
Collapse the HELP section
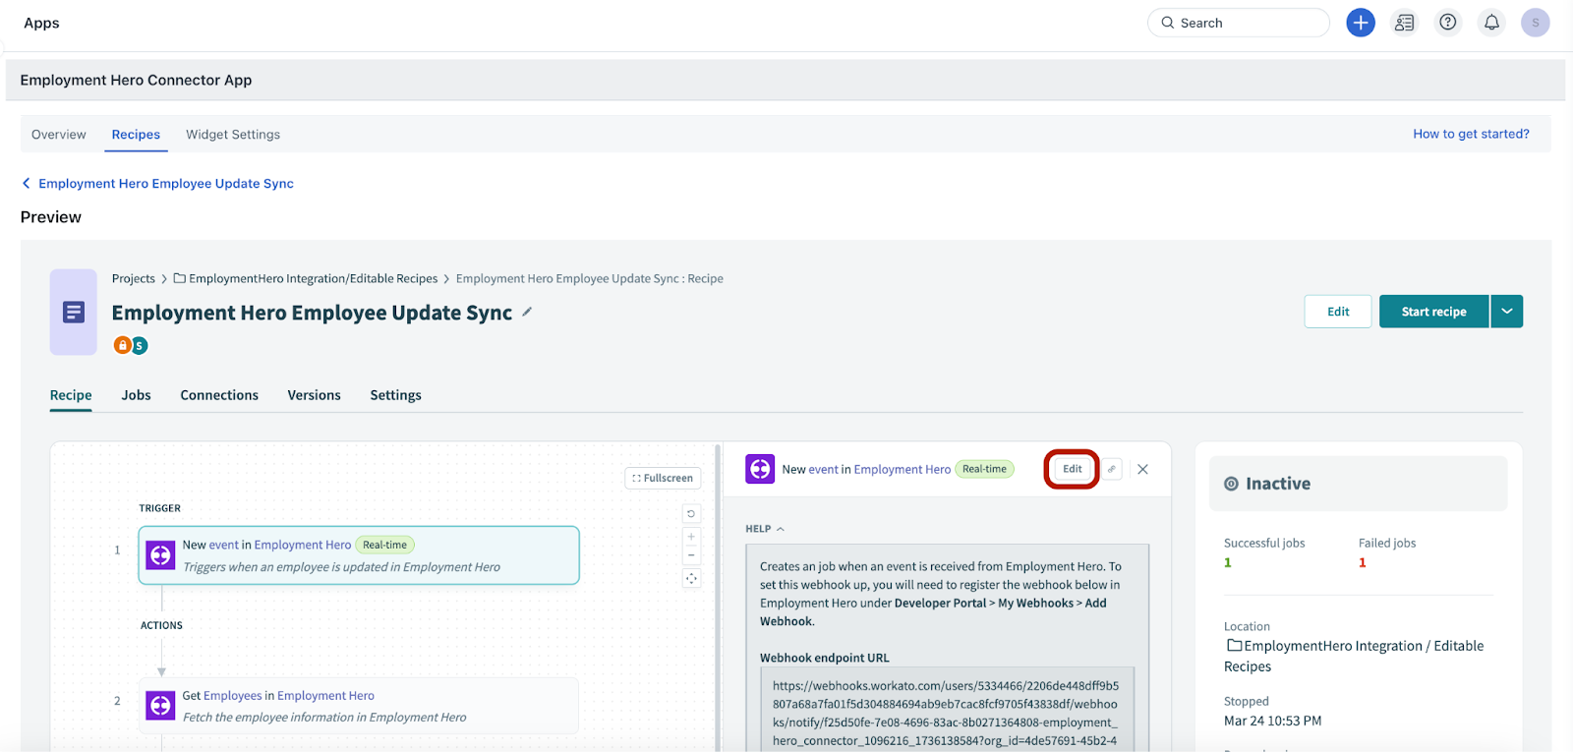tap(765, 529)
